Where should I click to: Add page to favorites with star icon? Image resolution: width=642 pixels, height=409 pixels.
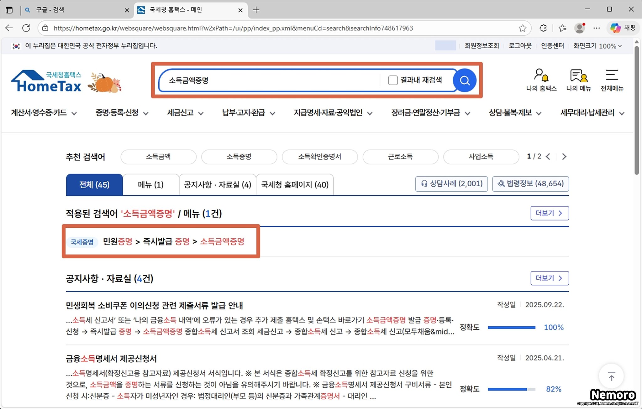click(522, 28)
